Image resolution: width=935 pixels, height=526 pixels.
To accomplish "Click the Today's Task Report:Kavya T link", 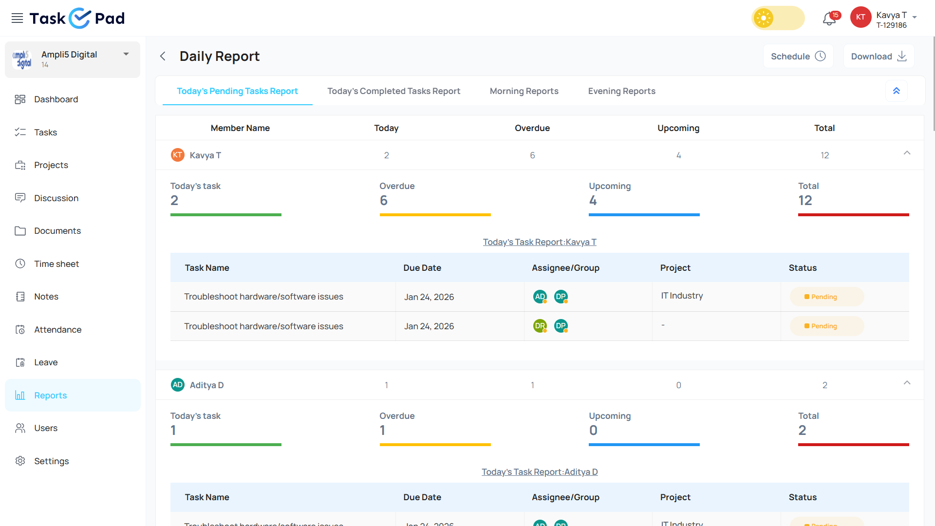I will [539, 242].
